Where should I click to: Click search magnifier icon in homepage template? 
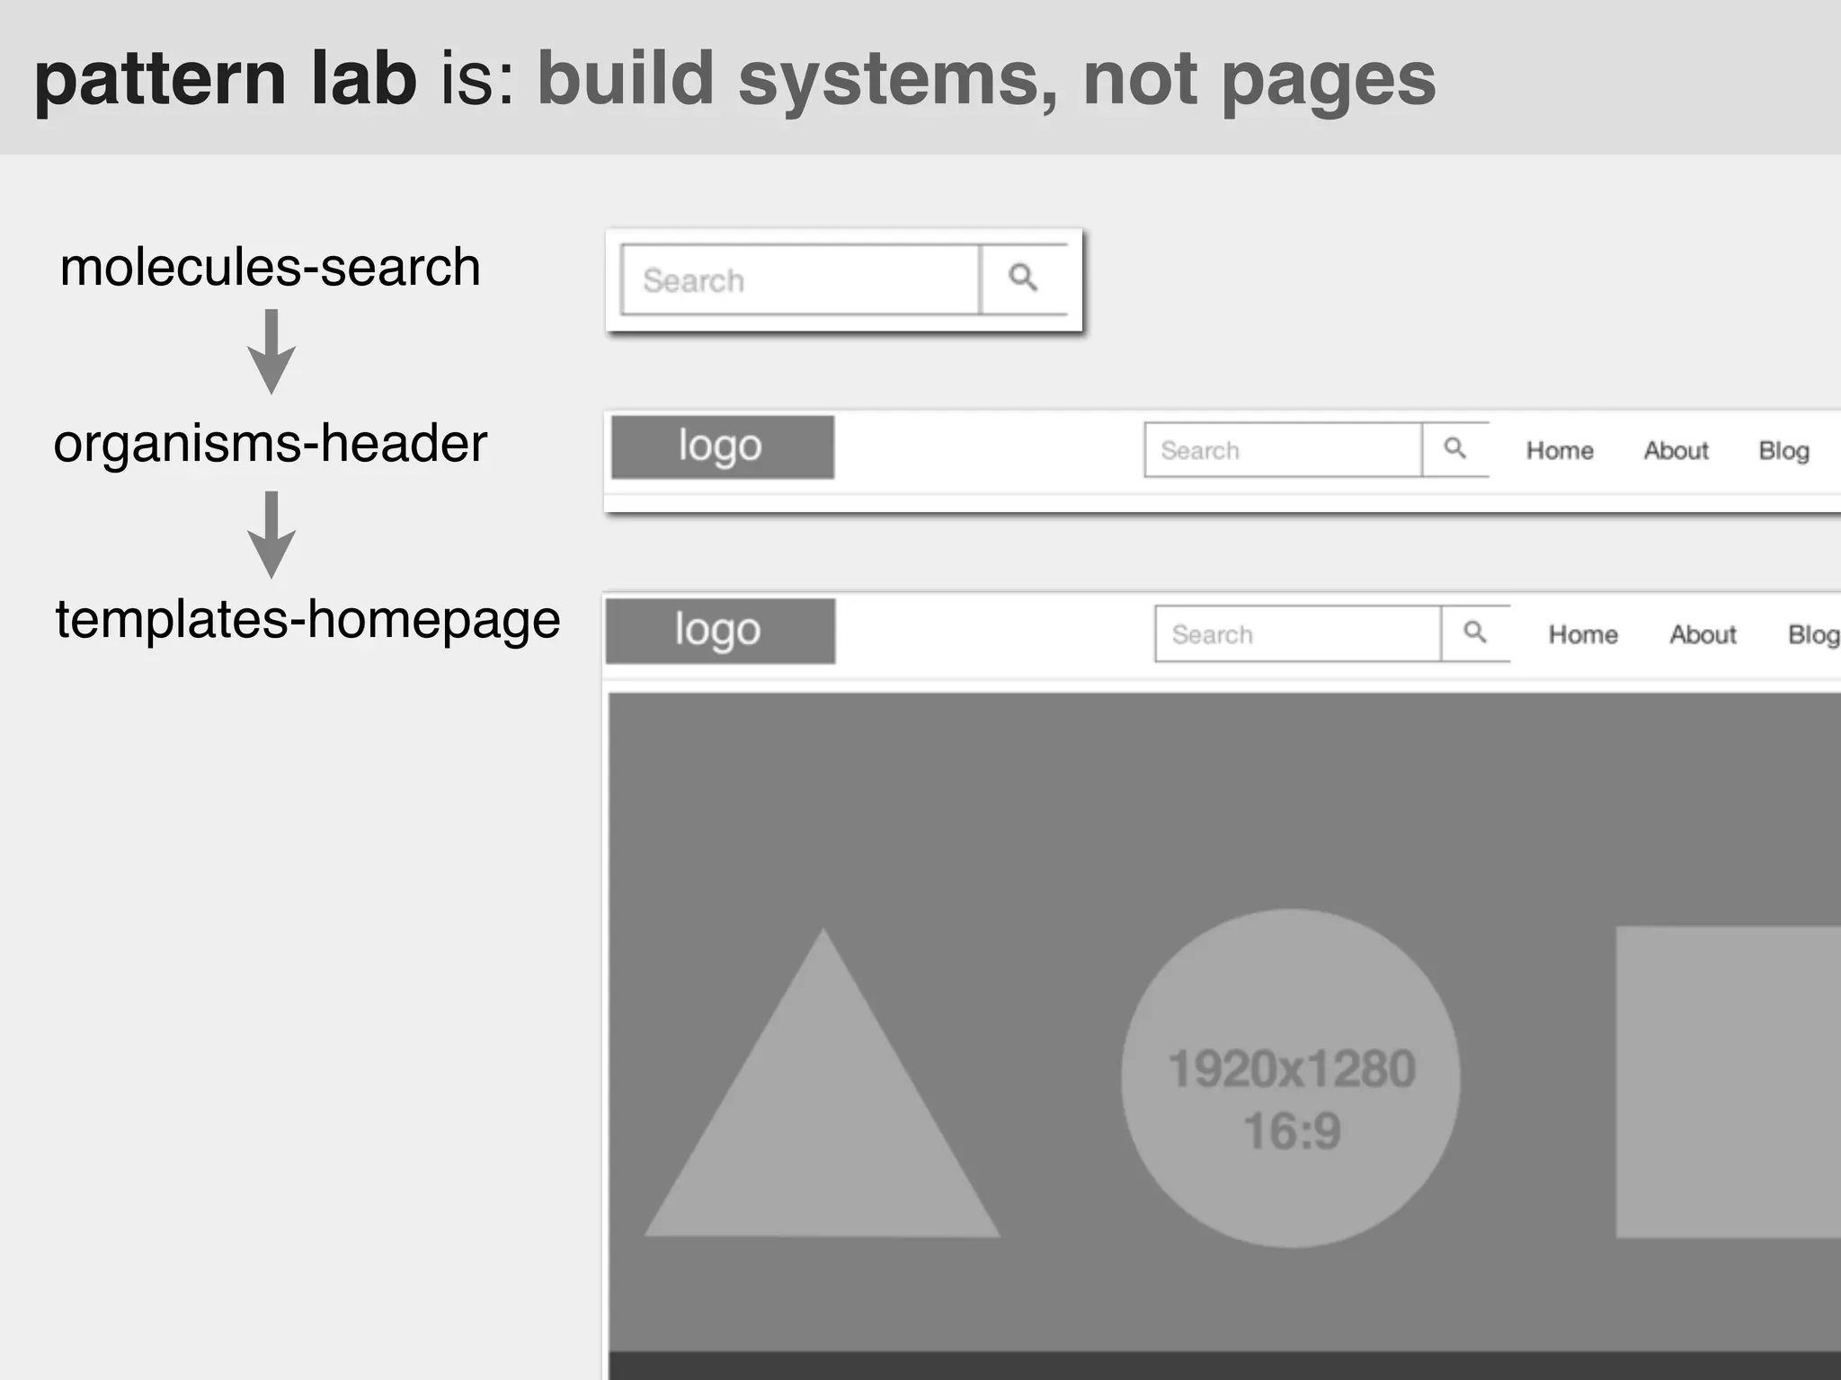1474,632
